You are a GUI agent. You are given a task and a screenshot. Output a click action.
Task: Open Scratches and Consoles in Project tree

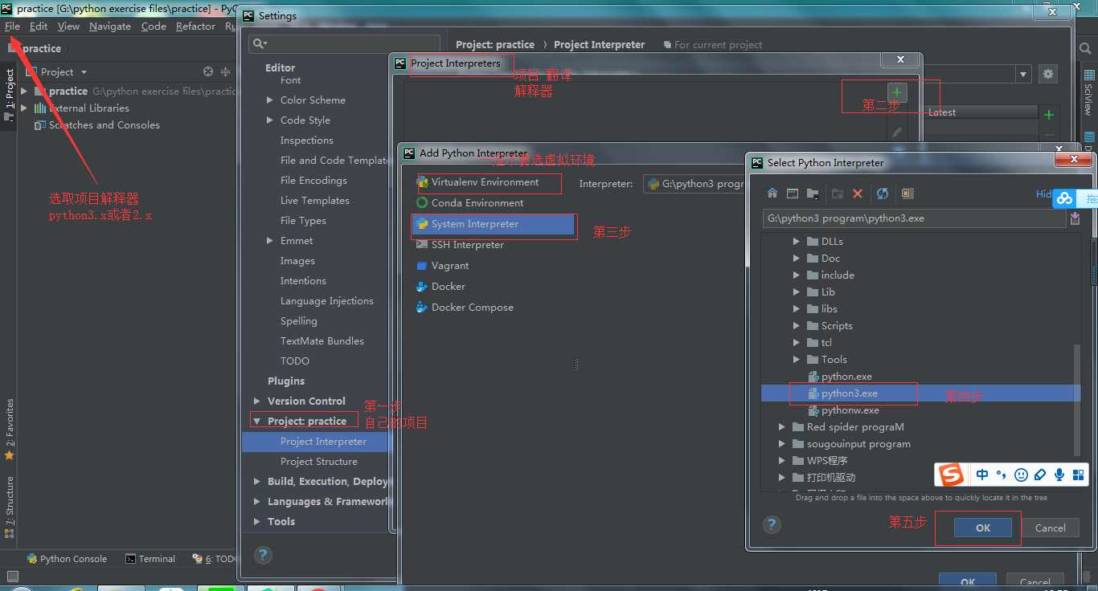[x=96, y=125]
